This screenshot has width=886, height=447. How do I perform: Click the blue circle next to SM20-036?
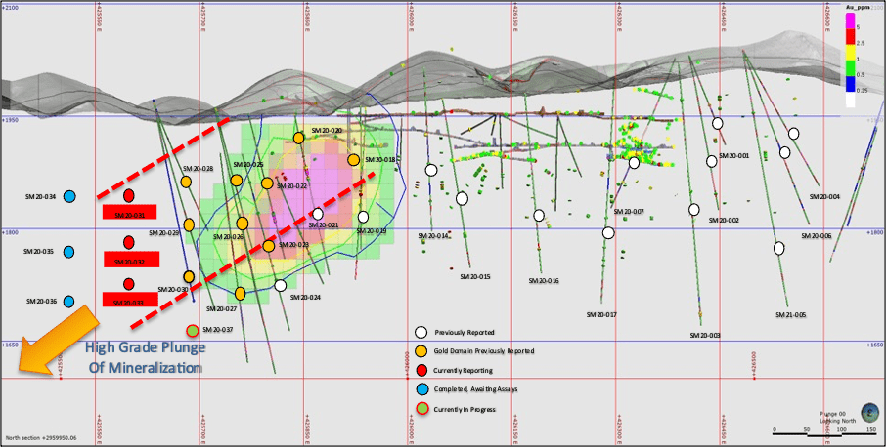(69, 302)
